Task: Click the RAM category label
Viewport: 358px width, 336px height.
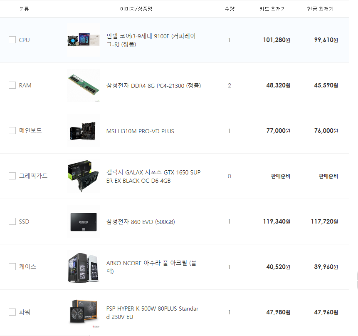Action: [25, 85]
